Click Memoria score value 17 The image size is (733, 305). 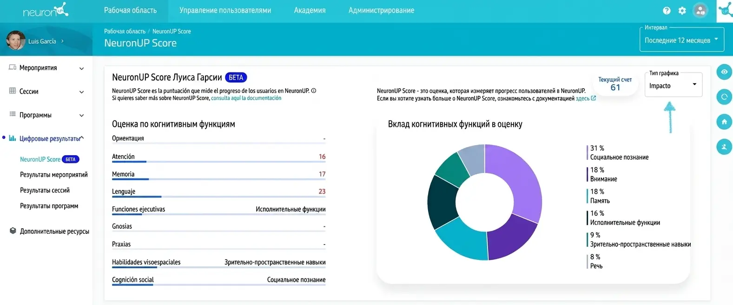[x=322, y=174]
